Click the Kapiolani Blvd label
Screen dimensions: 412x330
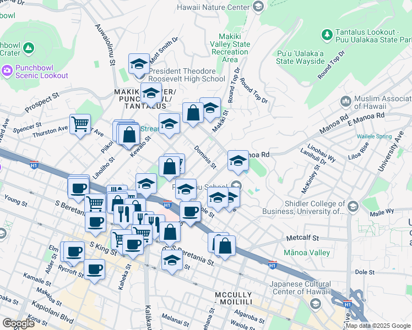(52, 312)
